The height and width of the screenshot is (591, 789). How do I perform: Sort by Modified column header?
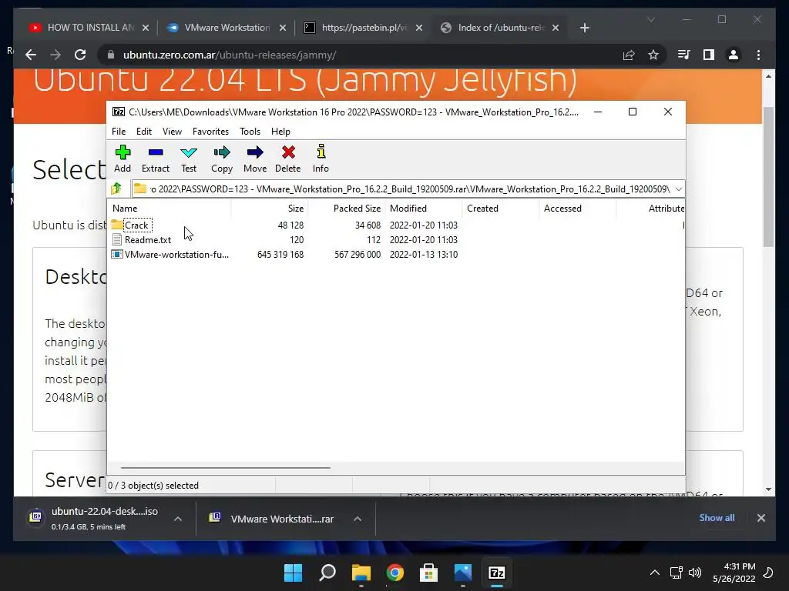424,208
